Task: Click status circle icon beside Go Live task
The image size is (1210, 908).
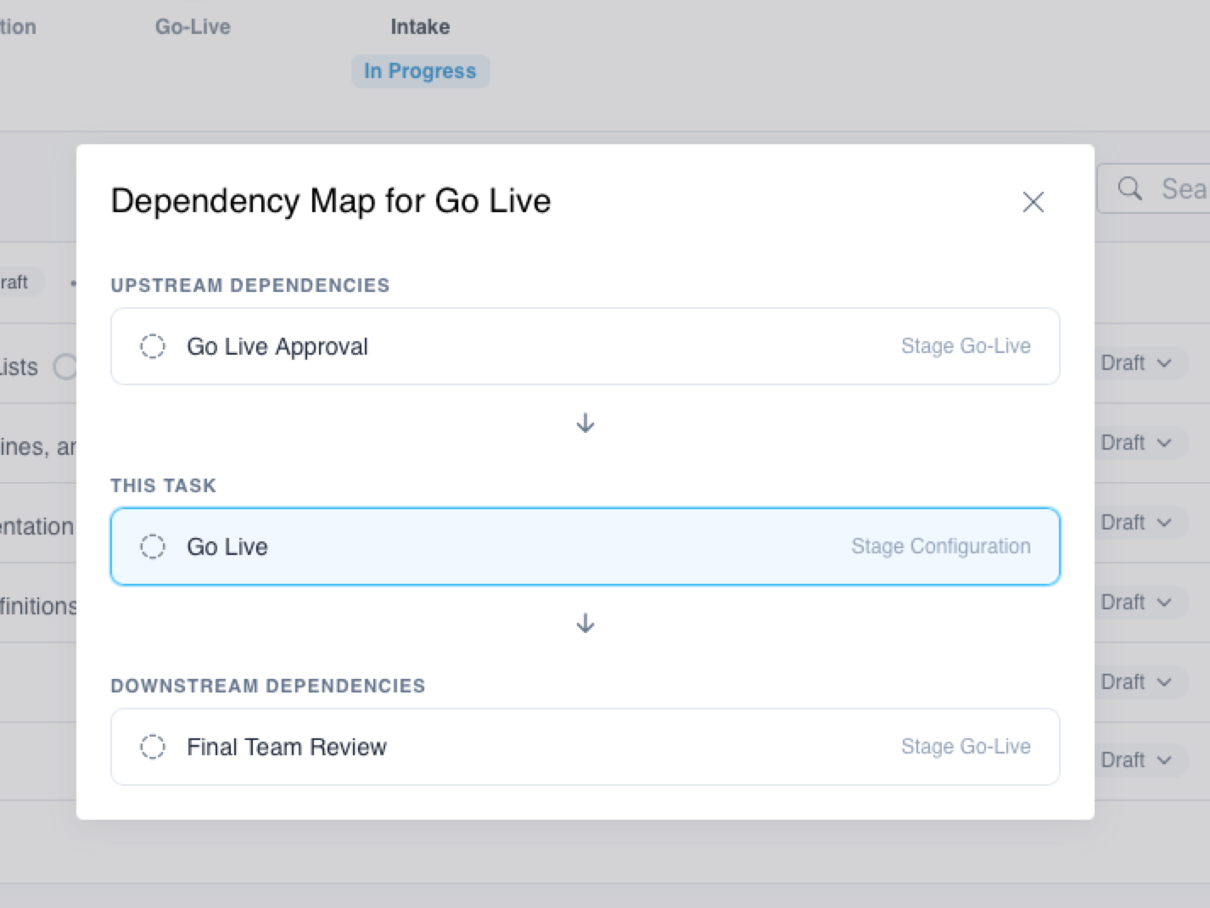Action: point(153,546)
